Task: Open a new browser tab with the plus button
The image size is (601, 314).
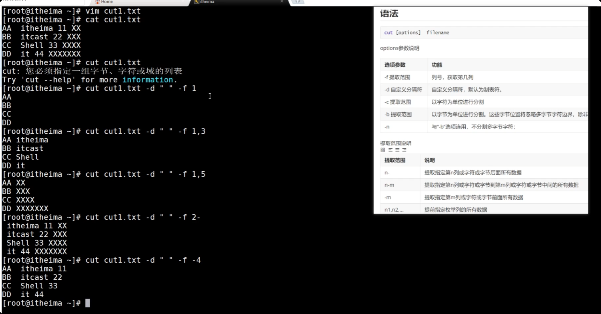Action: point(297,2)
